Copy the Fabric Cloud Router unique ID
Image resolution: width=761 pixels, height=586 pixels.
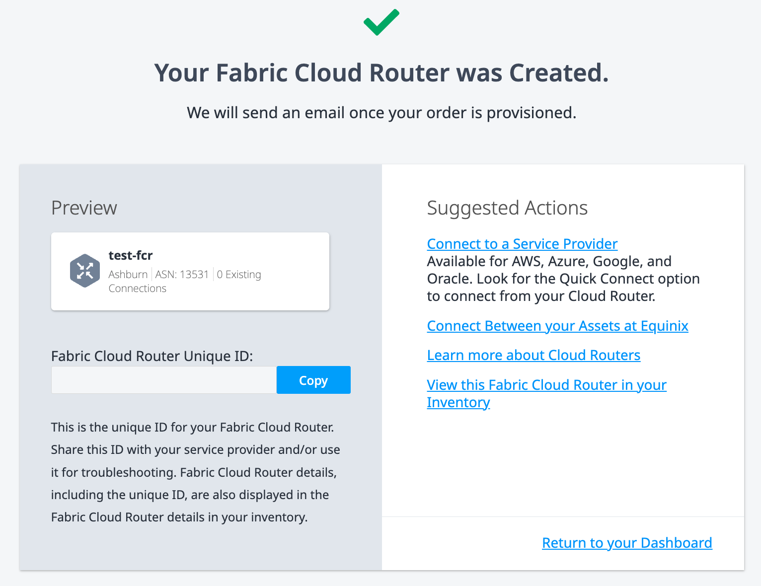(x=313, y=380)
